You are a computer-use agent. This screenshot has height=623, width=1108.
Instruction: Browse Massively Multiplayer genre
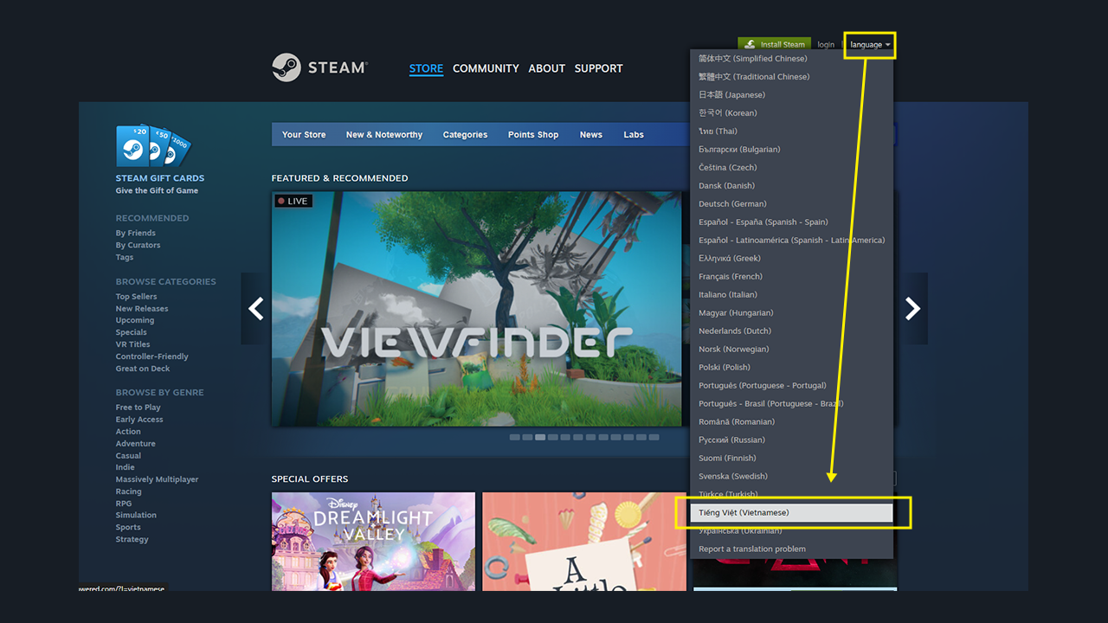158,479
